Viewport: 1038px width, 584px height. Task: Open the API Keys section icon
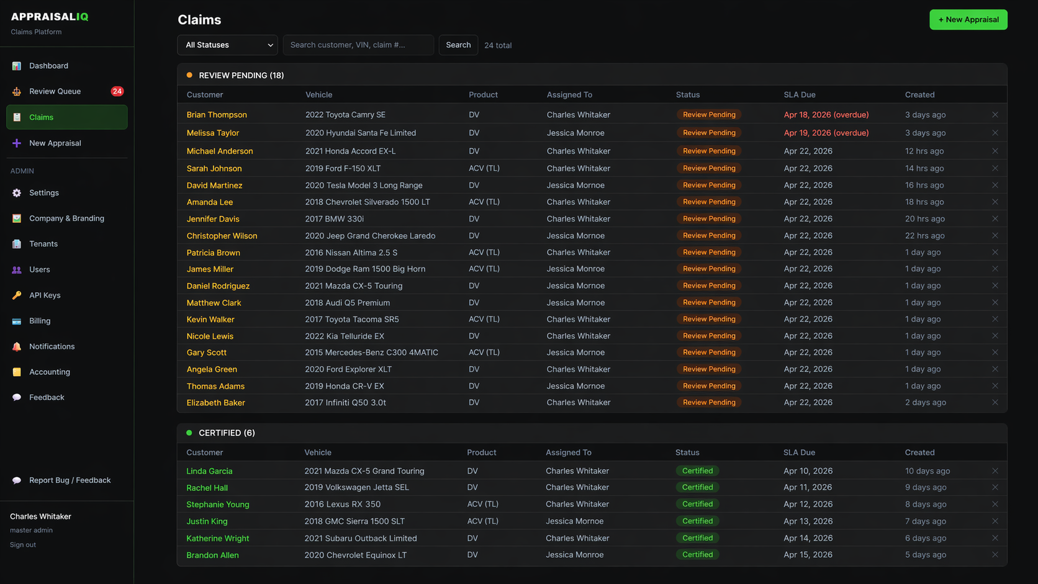16,295
